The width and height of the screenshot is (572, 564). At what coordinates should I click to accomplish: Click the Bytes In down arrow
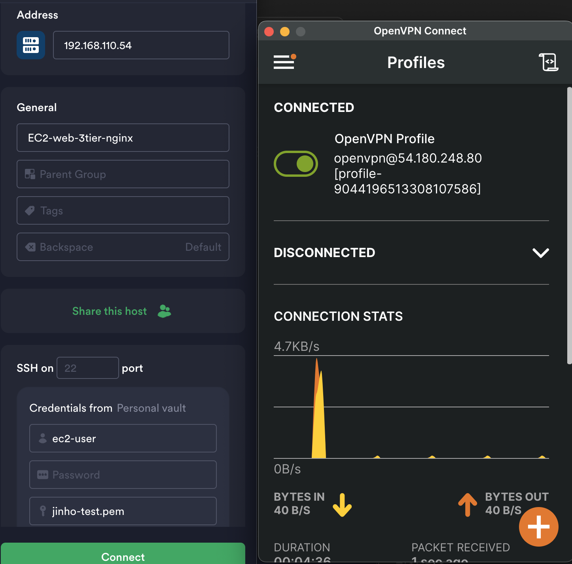[342, 505]
